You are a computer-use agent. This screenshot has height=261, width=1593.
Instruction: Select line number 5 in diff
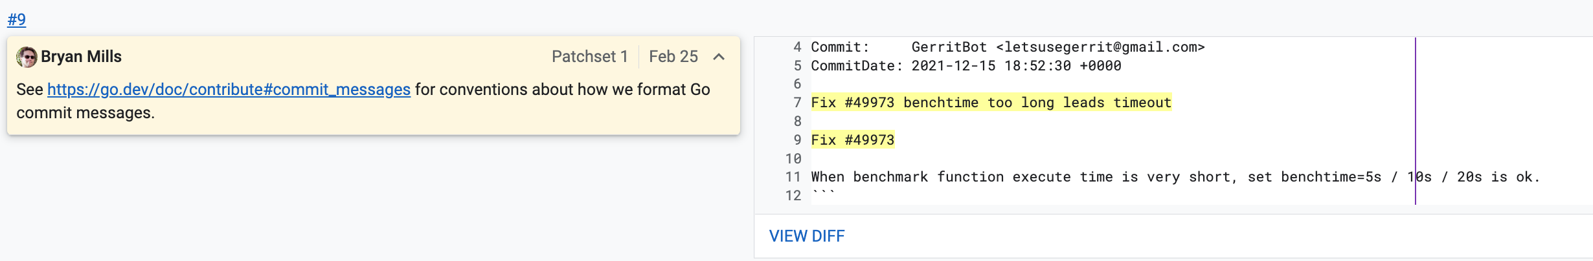[797, 66]
